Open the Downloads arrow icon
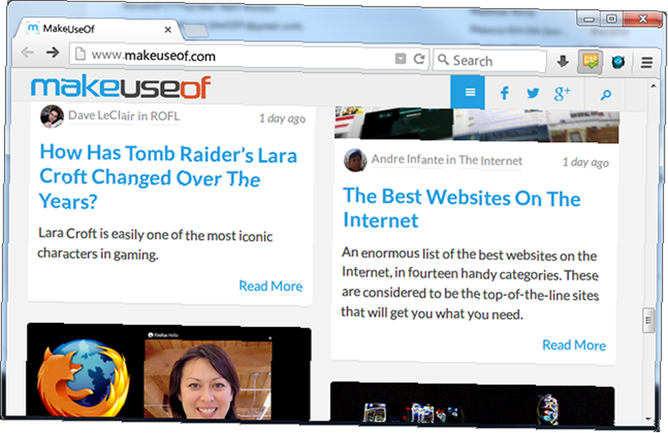The height and width of the screenshot is (433, 668). (x=562, y=61)
